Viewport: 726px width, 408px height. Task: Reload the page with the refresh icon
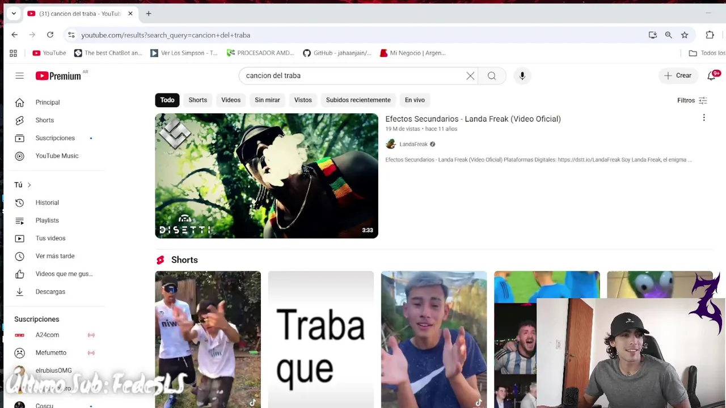pyautogui.click(x=50, y=35)
